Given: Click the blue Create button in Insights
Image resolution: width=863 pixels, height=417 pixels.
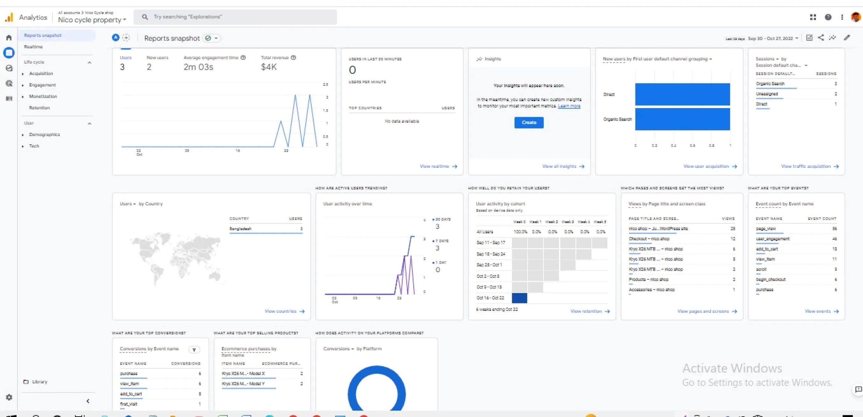Looking at the screenshot, I should click(x=529, y=123).
